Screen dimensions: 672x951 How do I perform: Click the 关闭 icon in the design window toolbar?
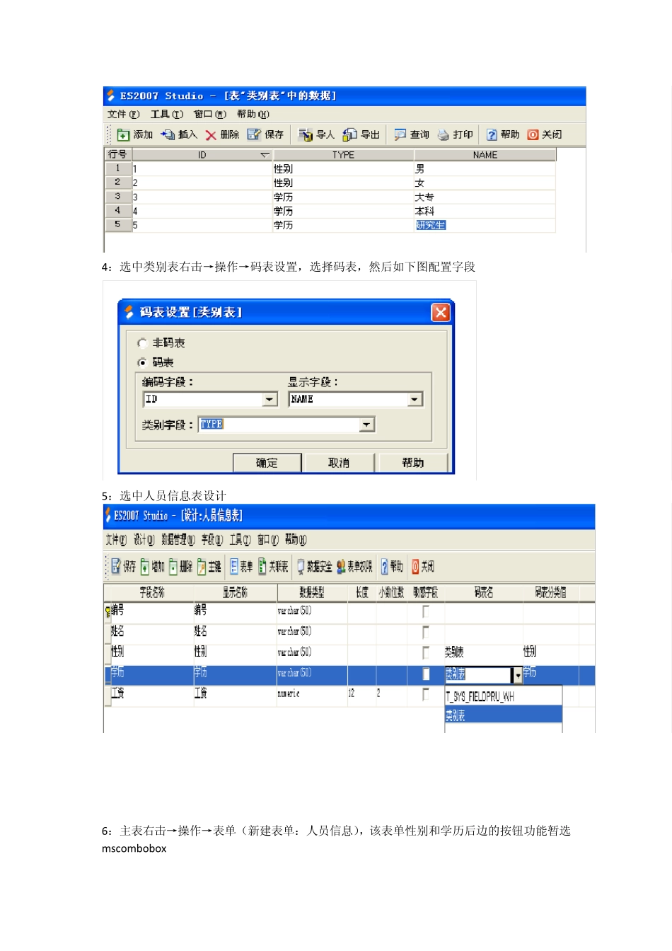coord(416,566)
